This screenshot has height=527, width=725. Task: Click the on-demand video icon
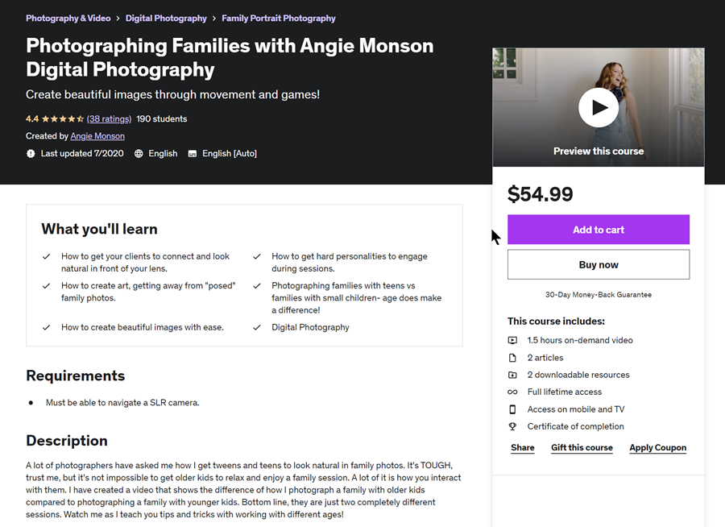click(x=512, y=340)
